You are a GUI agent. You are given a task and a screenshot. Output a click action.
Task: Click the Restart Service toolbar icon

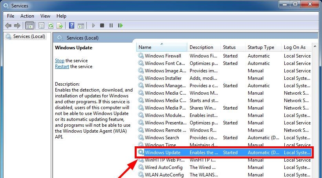point(120,25)
